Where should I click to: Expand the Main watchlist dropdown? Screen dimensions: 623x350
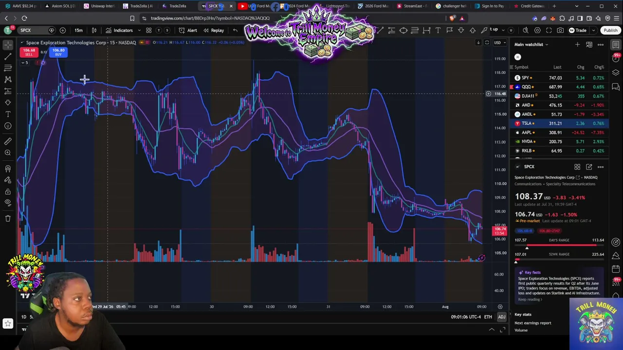pyautogui.click(x=531, y=45)
